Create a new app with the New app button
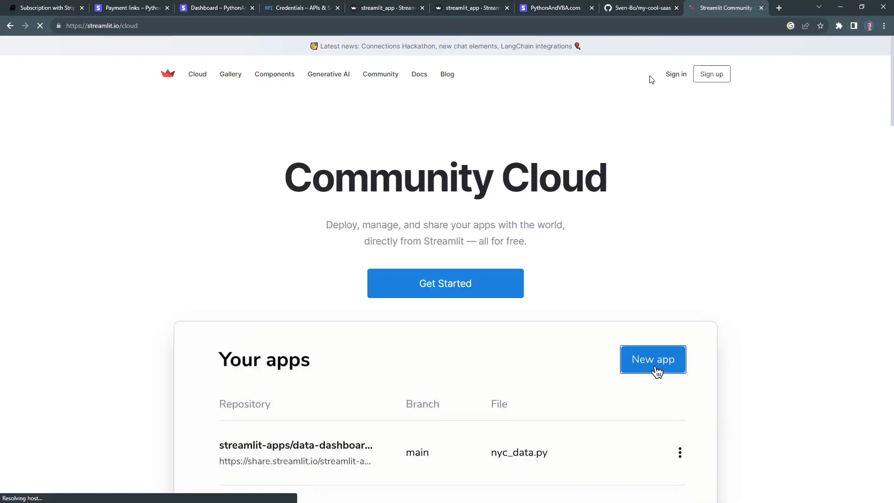 coord(653,360)
